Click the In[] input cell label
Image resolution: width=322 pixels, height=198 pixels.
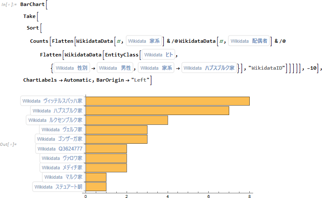point(10,5)
